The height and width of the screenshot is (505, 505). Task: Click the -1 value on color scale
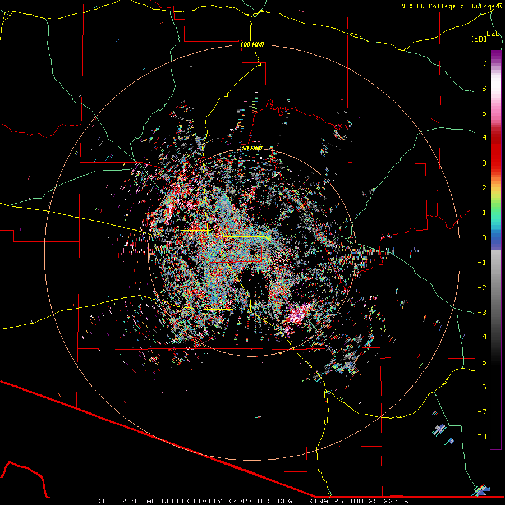[x=482, y=263]
